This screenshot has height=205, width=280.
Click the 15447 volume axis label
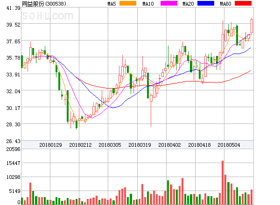13,163
